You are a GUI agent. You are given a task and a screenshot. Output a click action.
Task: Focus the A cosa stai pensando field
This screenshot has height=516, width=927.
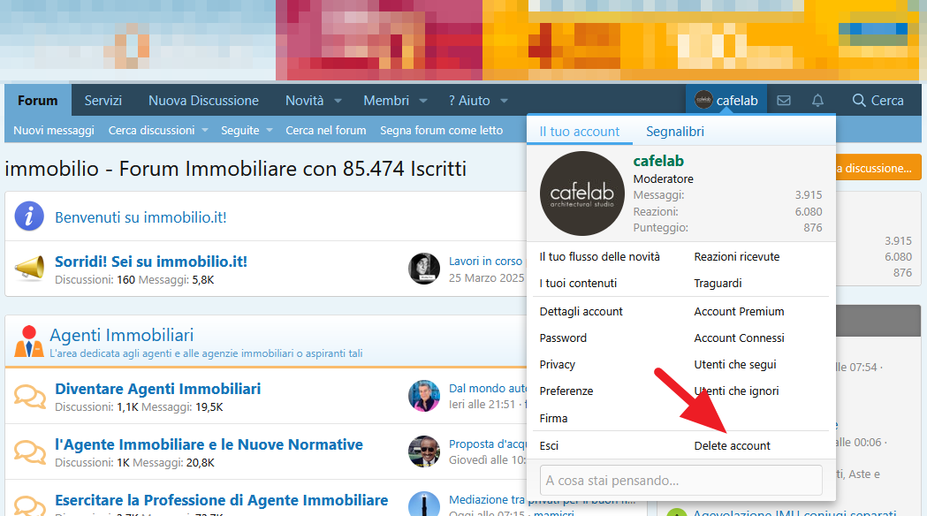(681, 480)
